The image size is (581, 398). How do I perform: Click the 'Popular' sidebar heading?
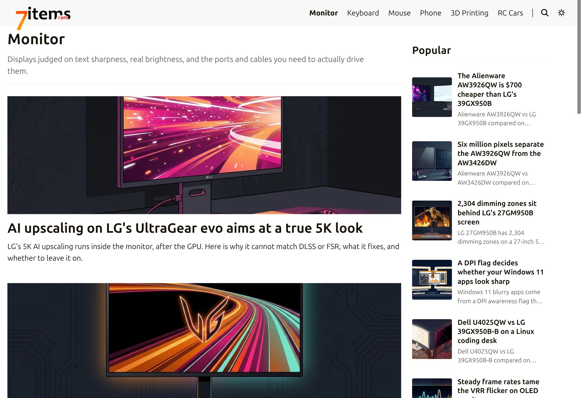(x=432, y=50)
